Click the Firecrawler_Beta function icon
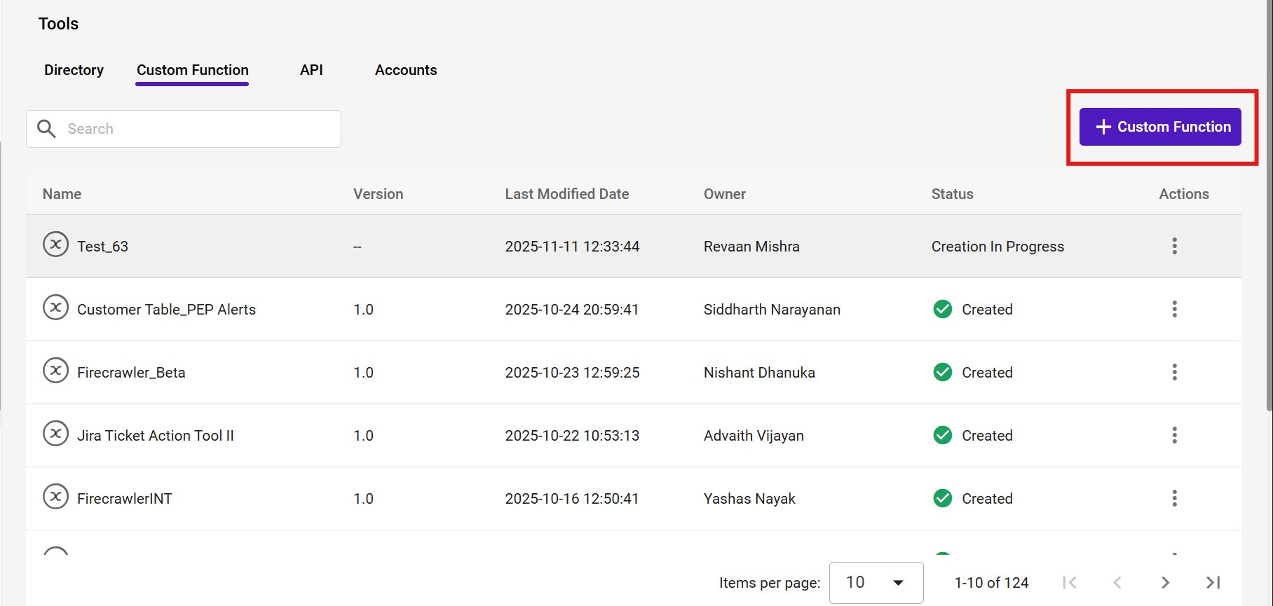 [55, 371]
